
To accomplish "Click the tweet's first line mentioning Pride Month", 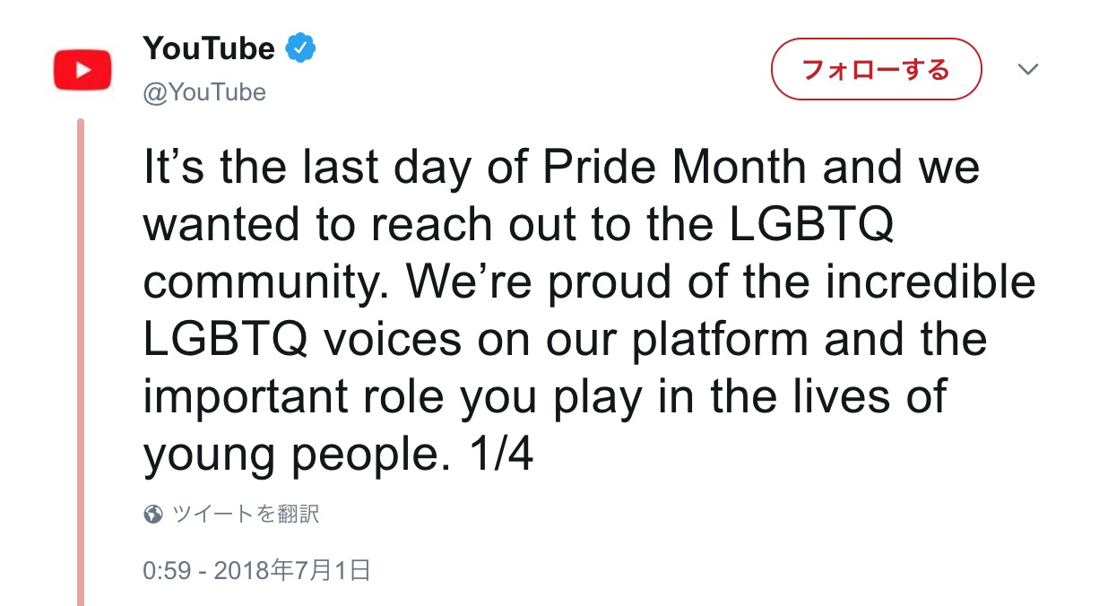I will tap(561, 168).
